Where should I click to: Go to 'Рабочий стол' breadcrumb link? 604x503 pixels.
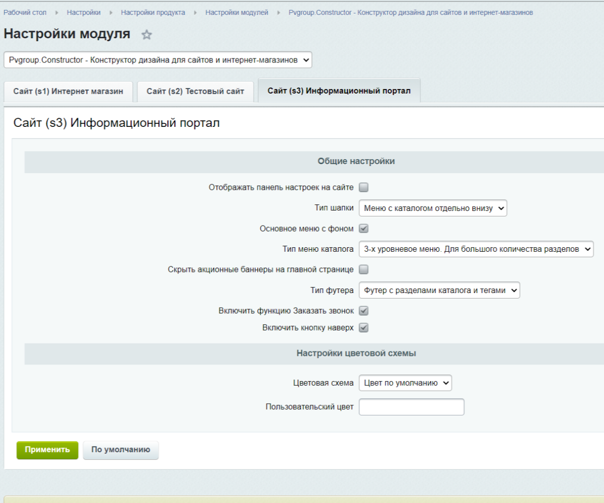tap(25, 12)
